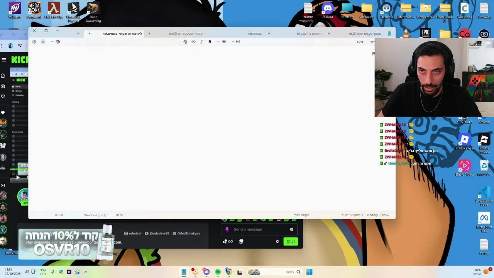Click the bulleted list icon in Notepad
This screenshot has height=278, width=494.
(x=224, y=42)
